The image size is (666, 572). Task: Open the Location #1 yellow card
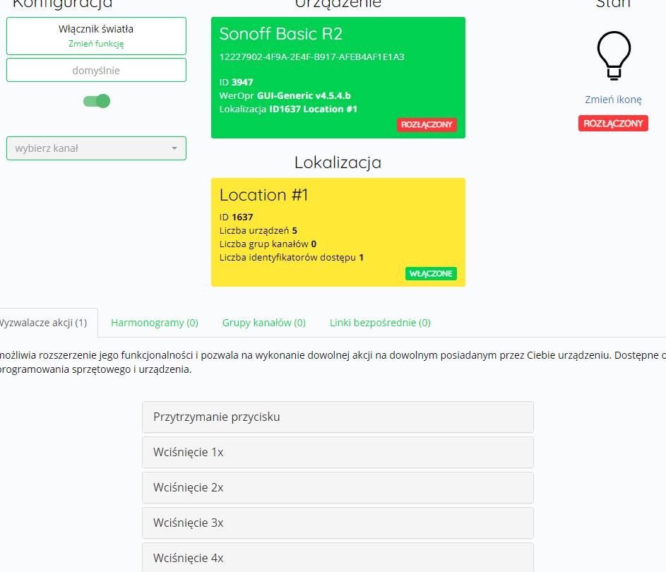tap(338, 232)
